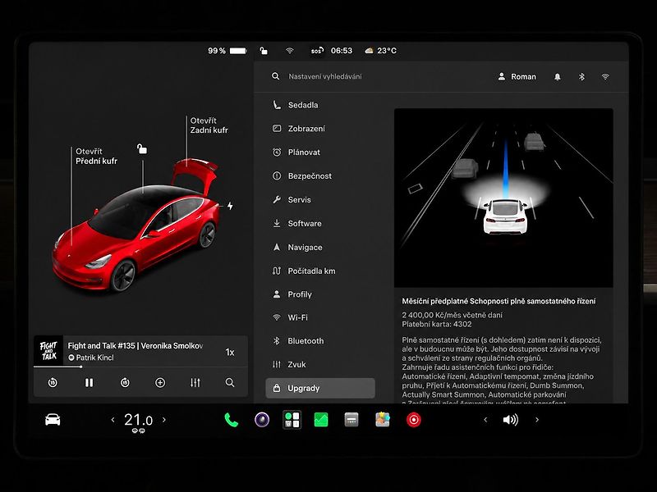
Task: Skip back 15 seconds in the podcast
Action: tap(53, 382)
